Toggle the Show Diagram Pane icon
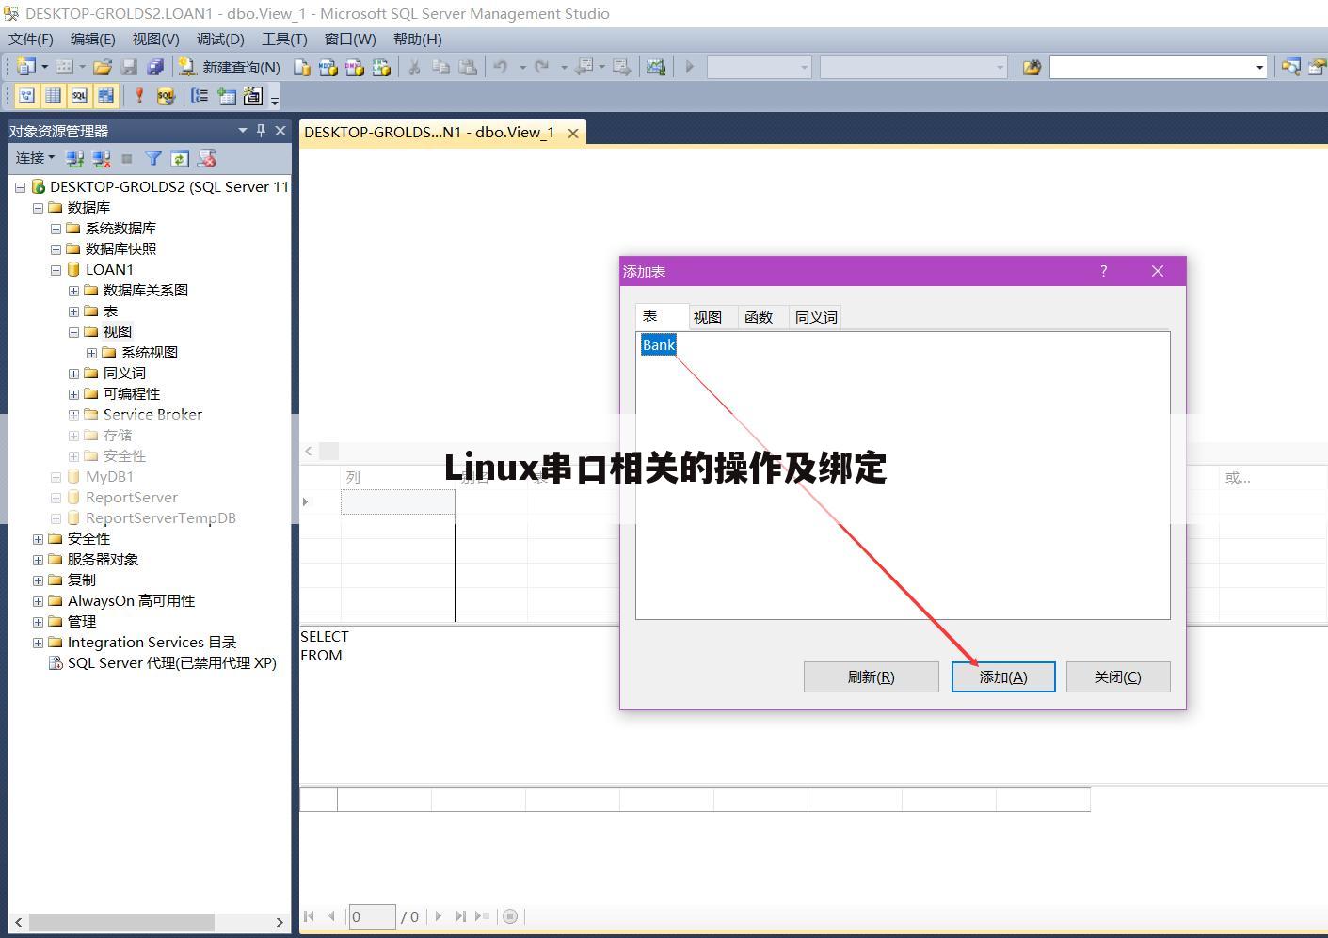Image resolution: width=1328 pixels, height=938 pixels. coord(26,95)
